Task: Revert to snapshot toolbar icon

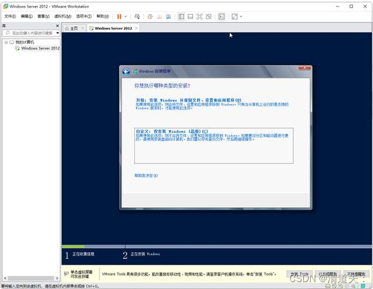Action: click(159, 16)
